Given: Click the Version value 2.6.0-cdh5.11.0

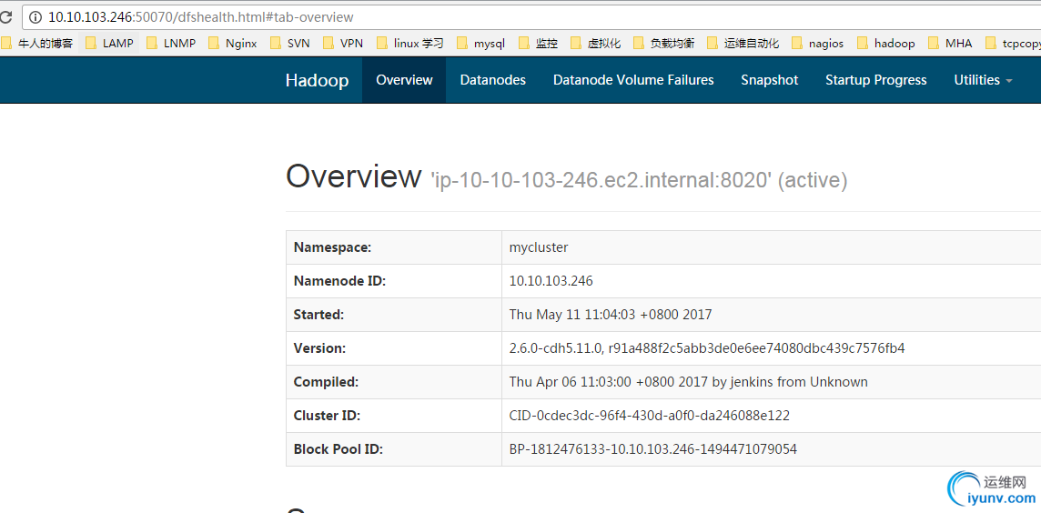Looking at the screenshot, I should pyautogui.click(x=707, y=348).
